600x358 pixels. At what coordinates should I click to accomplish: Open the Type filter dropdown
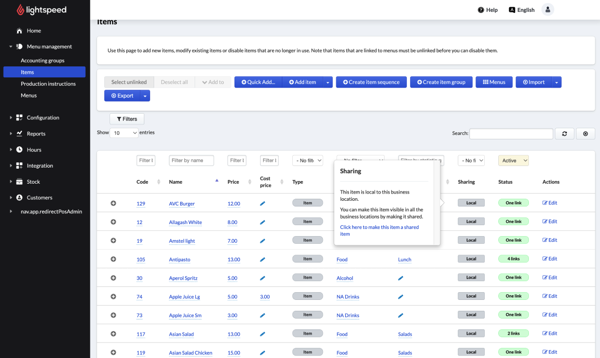click(x=308, y=161)
